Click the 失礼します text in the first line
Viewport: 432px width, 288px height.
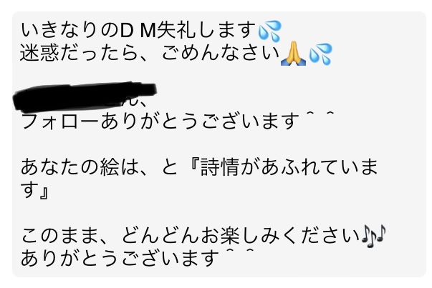pos(206,30)
